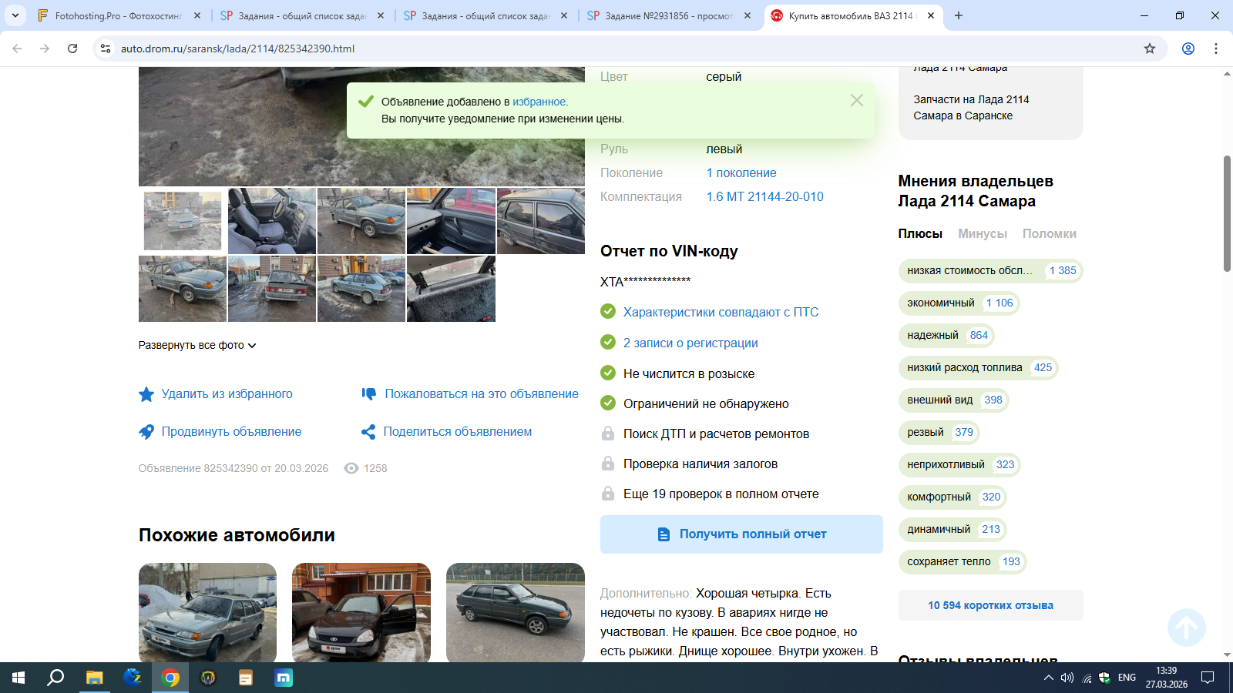Bookmark this page with the star icon

click(x=1150, y=49)
